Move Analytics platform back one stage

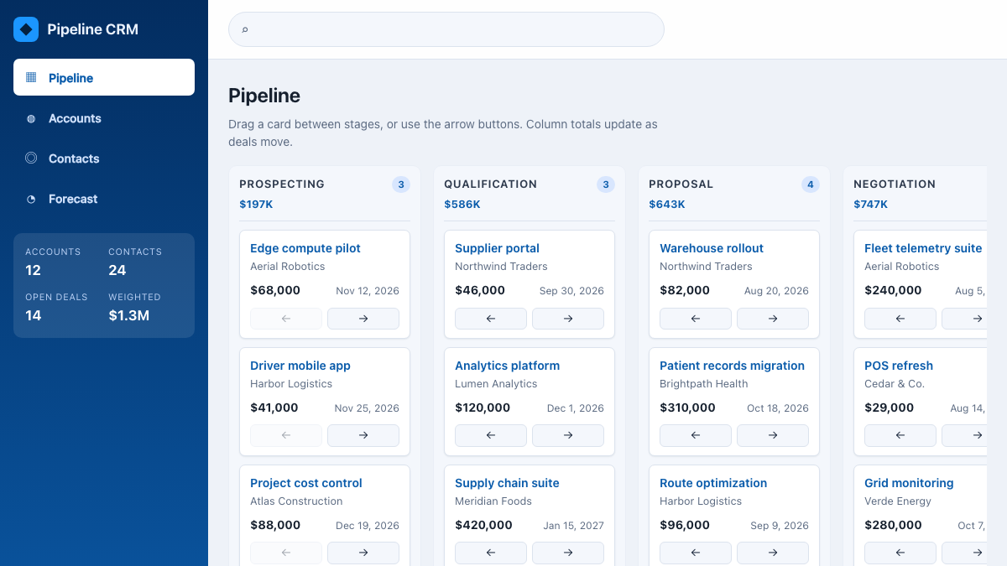point(491,436)
